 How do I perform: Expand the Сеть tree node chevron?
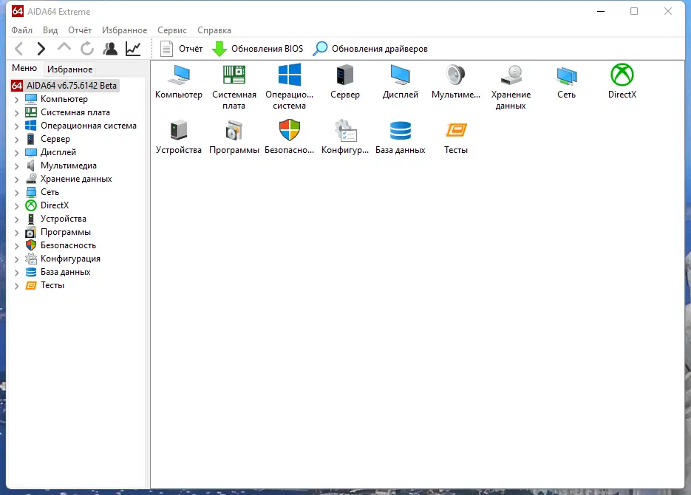(17, 192)
